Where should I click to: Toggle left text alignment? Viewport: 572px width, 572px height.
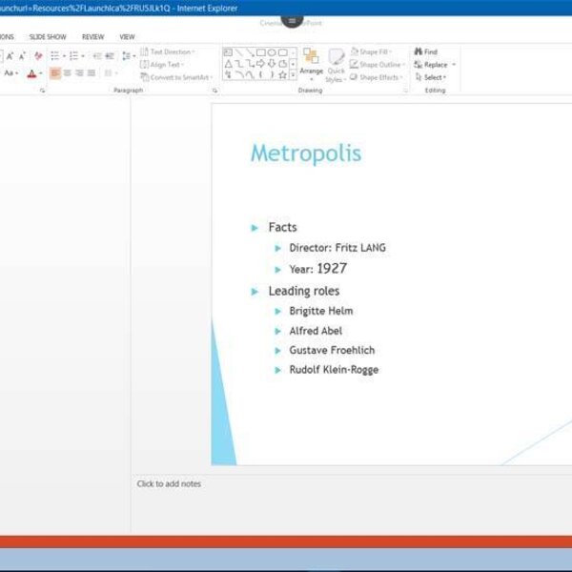[x=55, y=73]
